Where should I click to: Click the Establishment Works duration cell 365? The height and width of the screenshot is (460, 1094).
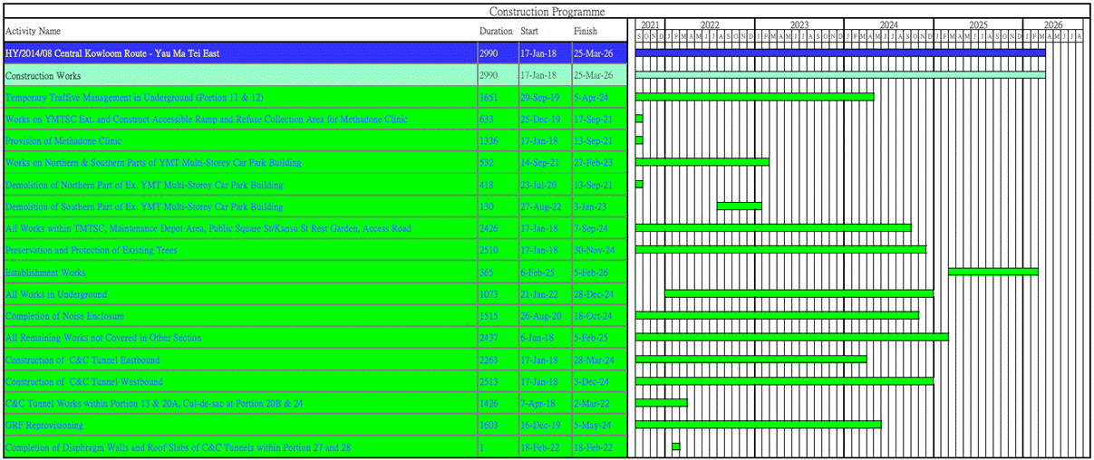(489, 273)
